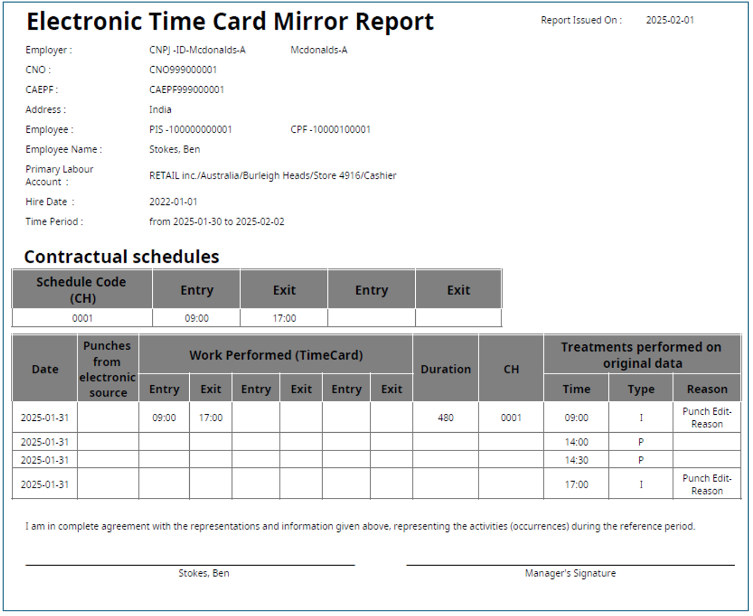The image size is (753, 616).
Task: Click the CNPJ -ID-Mcdonalds-A employer value
Action: pos(197,50)
